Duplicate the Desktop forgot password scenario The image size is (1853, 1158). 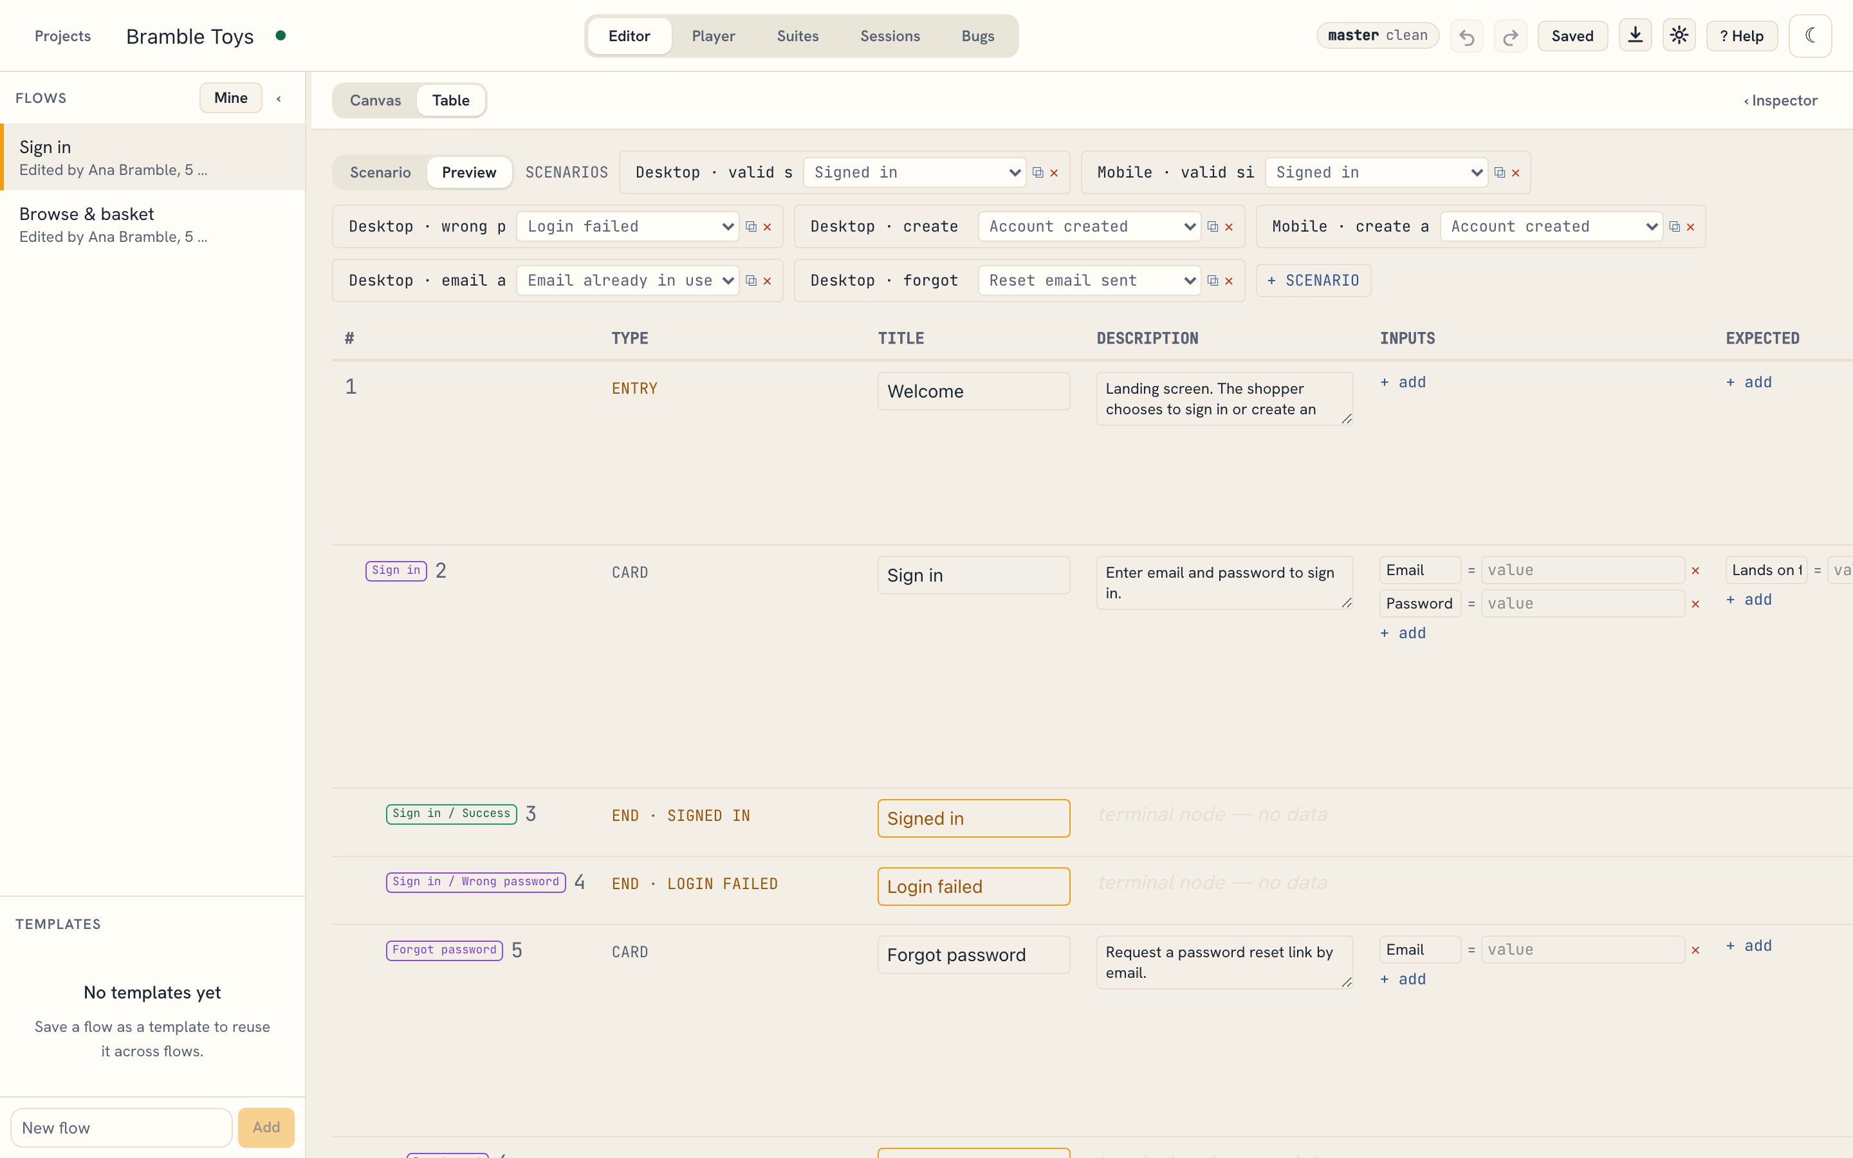pyautogui.click(x=1213, y=281)
